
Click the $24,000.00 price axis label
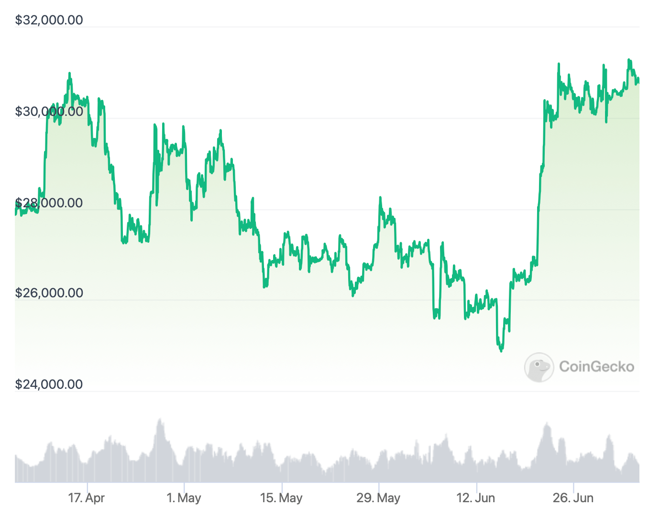(49, 384)
